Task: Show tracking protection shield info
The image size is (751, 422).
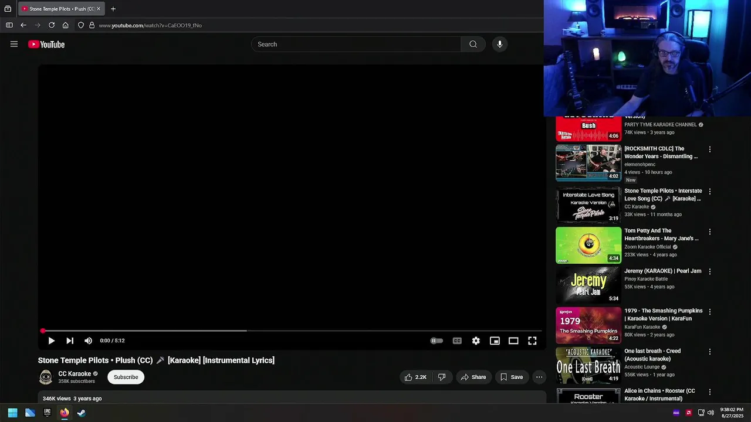Action: coord(81,25)
